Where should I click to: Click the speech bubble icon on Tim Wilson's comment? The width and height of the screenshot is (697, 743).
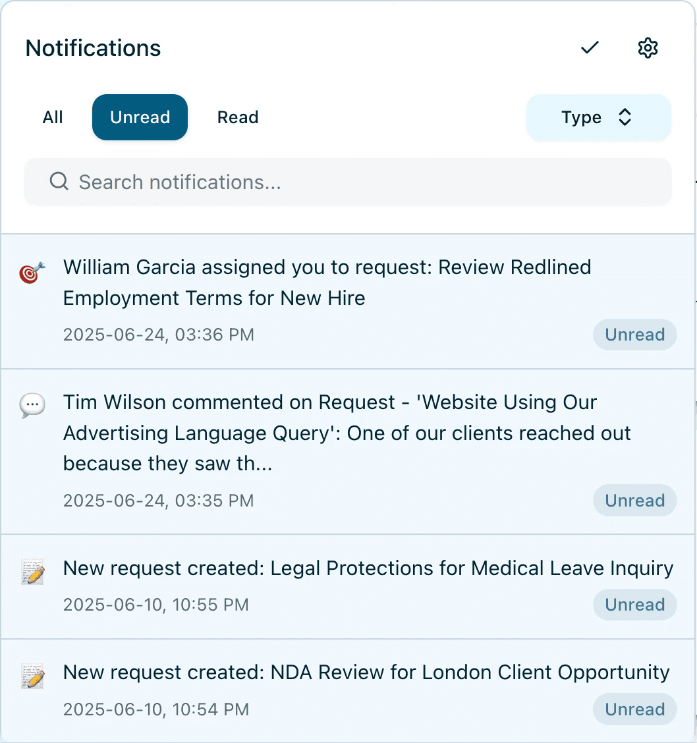tap(32, 403)
